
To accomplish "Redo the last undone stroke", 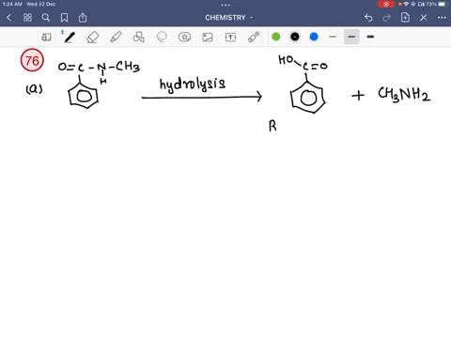I will click(x=387, y=18).
